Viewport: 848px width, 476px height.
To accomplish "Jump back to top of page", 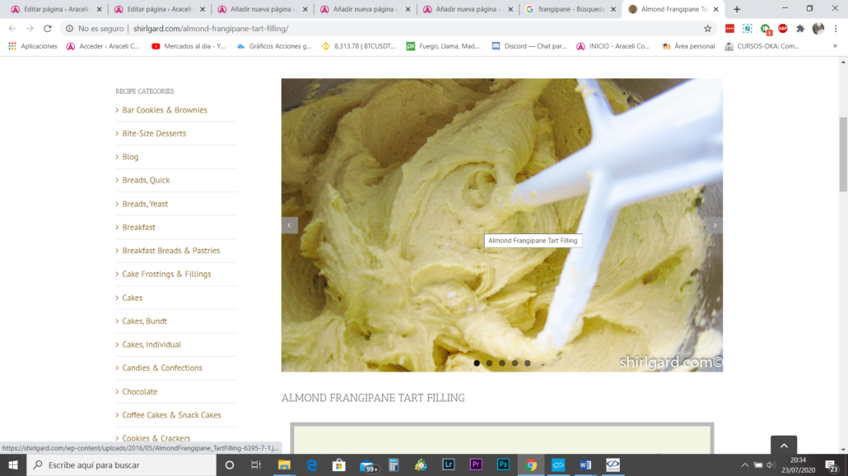I will [x=784, y=446].
